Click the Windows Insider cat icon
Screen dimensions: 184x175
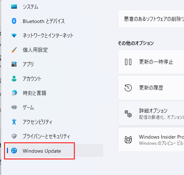tap(128, 140)
